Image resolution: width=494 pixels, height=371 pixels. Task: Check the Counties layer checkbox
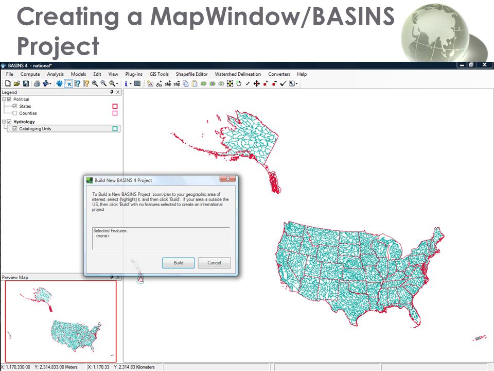point(15,113)
